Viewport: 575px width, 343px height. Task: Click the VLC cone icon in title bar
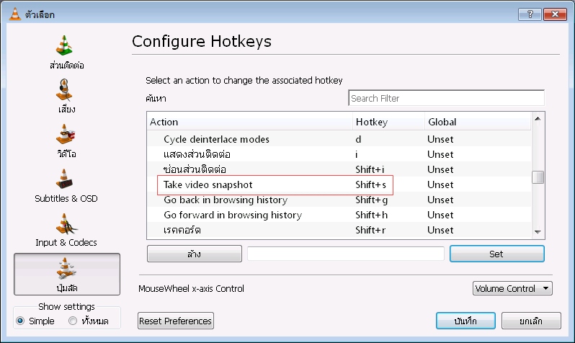(x=14, y=14)
